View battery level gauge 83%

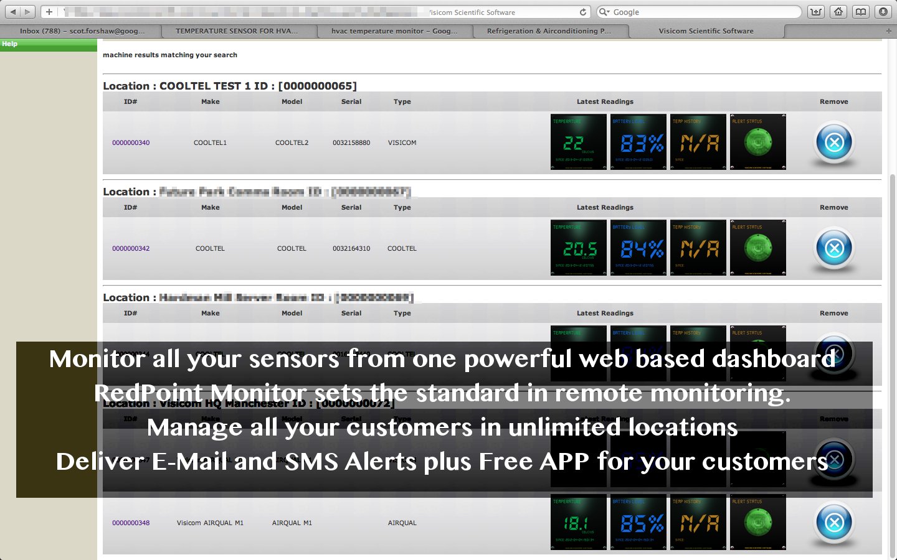coord(638,142)
